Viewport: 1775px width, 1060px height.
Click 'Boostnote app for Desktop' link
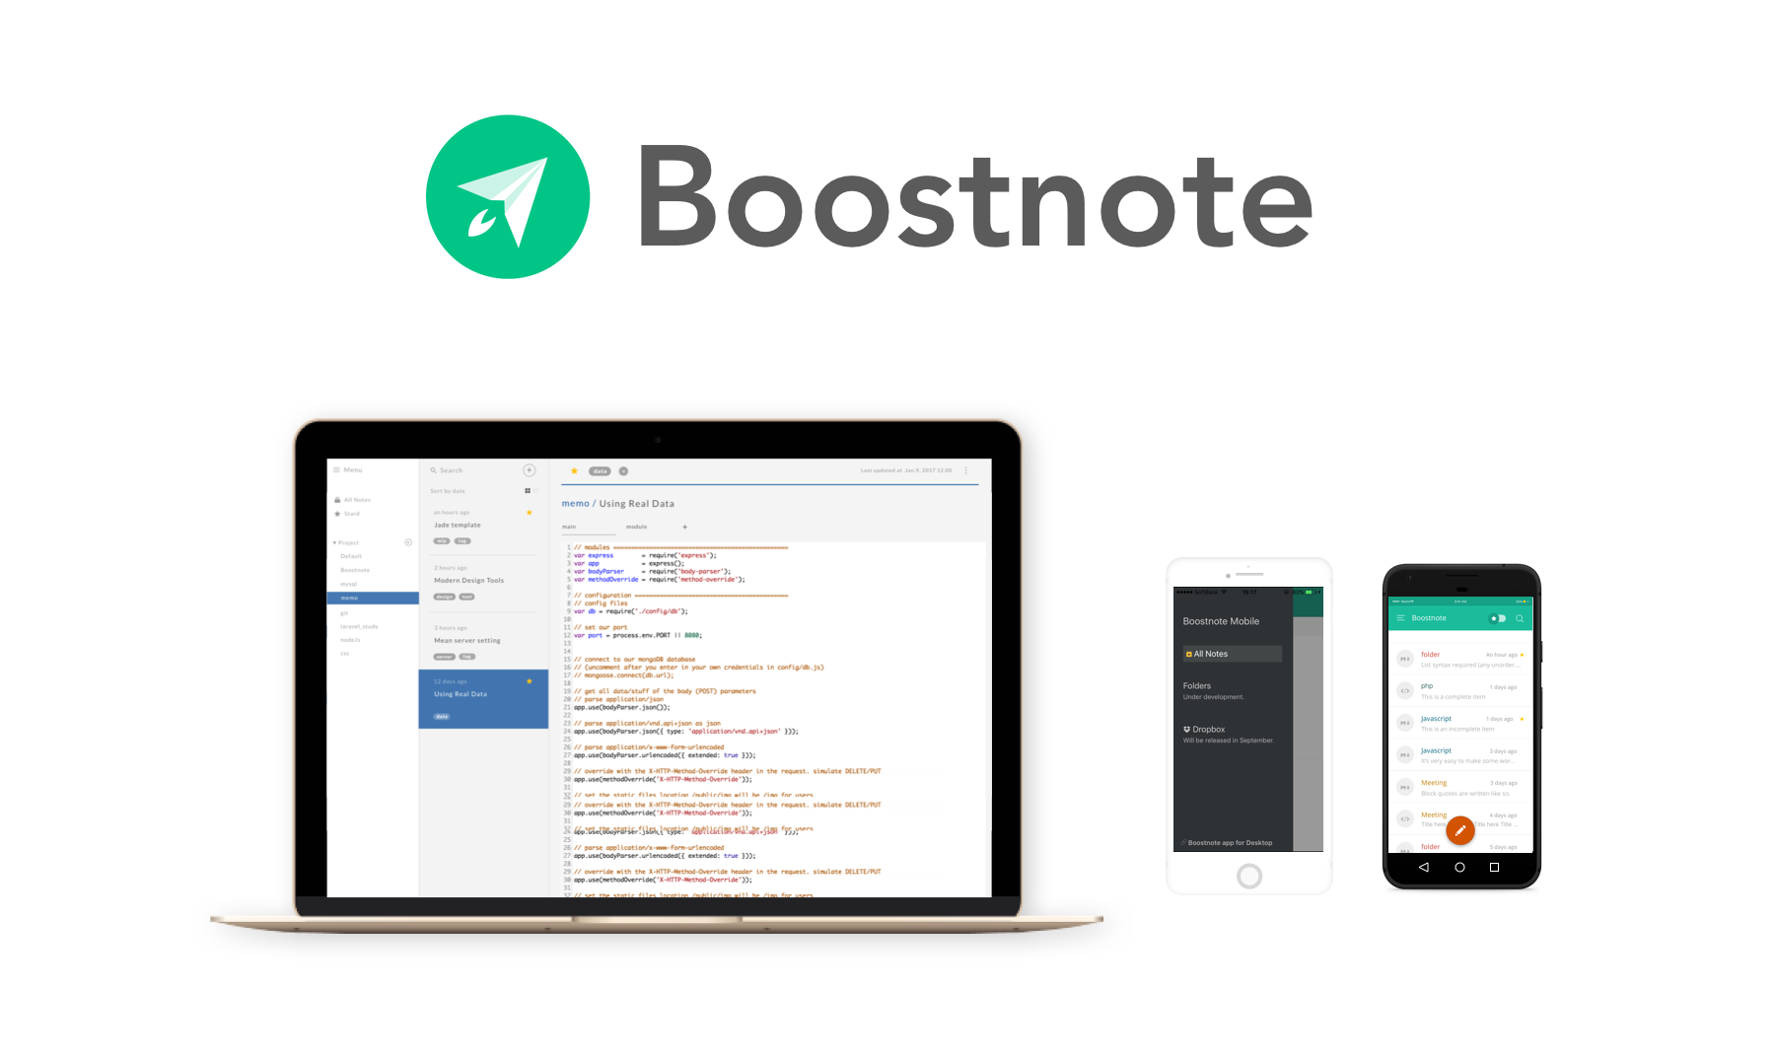(x=1228, y=842)
